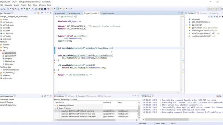Click the first SDK Log toolbar icon
This screenshot has height=125, width=223.
[x=217, y=96]
